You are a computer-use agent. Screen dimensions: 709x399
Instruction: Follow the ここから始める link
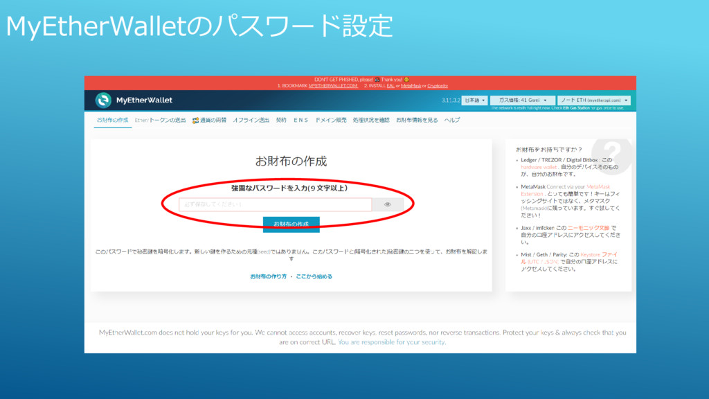click(x=314, y=276)
